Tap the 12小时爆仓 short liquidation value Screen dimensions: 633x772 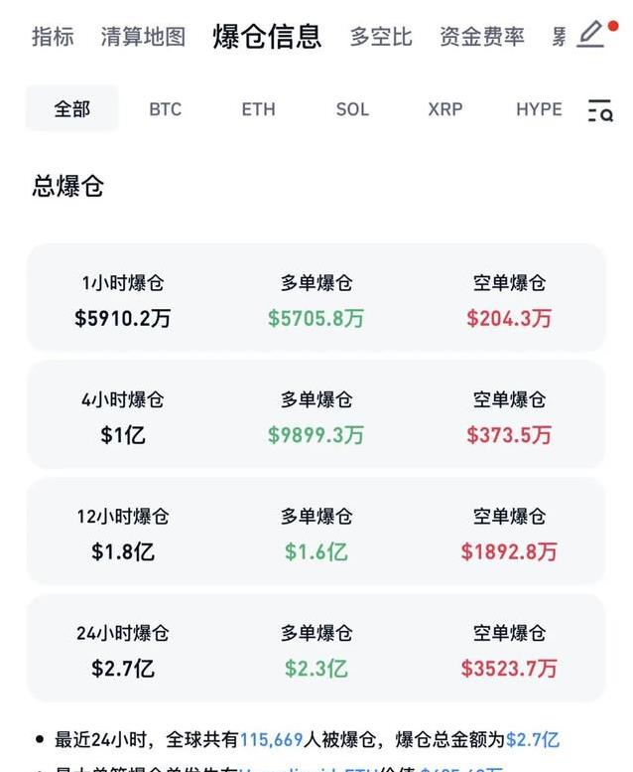pos(509,551)
